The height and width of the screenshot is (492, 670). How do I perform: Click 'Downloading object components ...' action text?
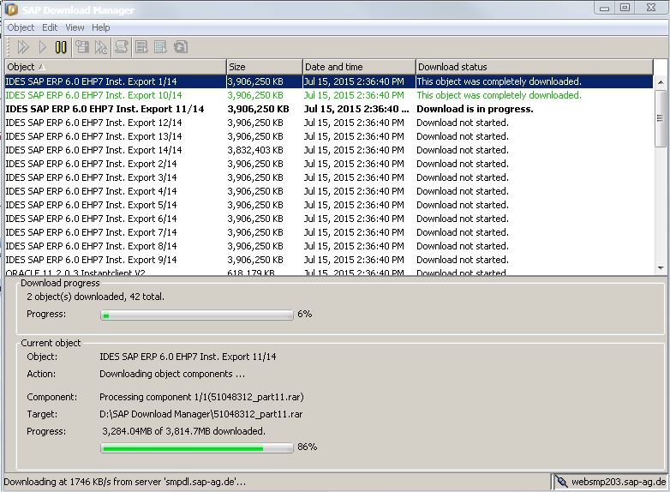click(172, 374)
